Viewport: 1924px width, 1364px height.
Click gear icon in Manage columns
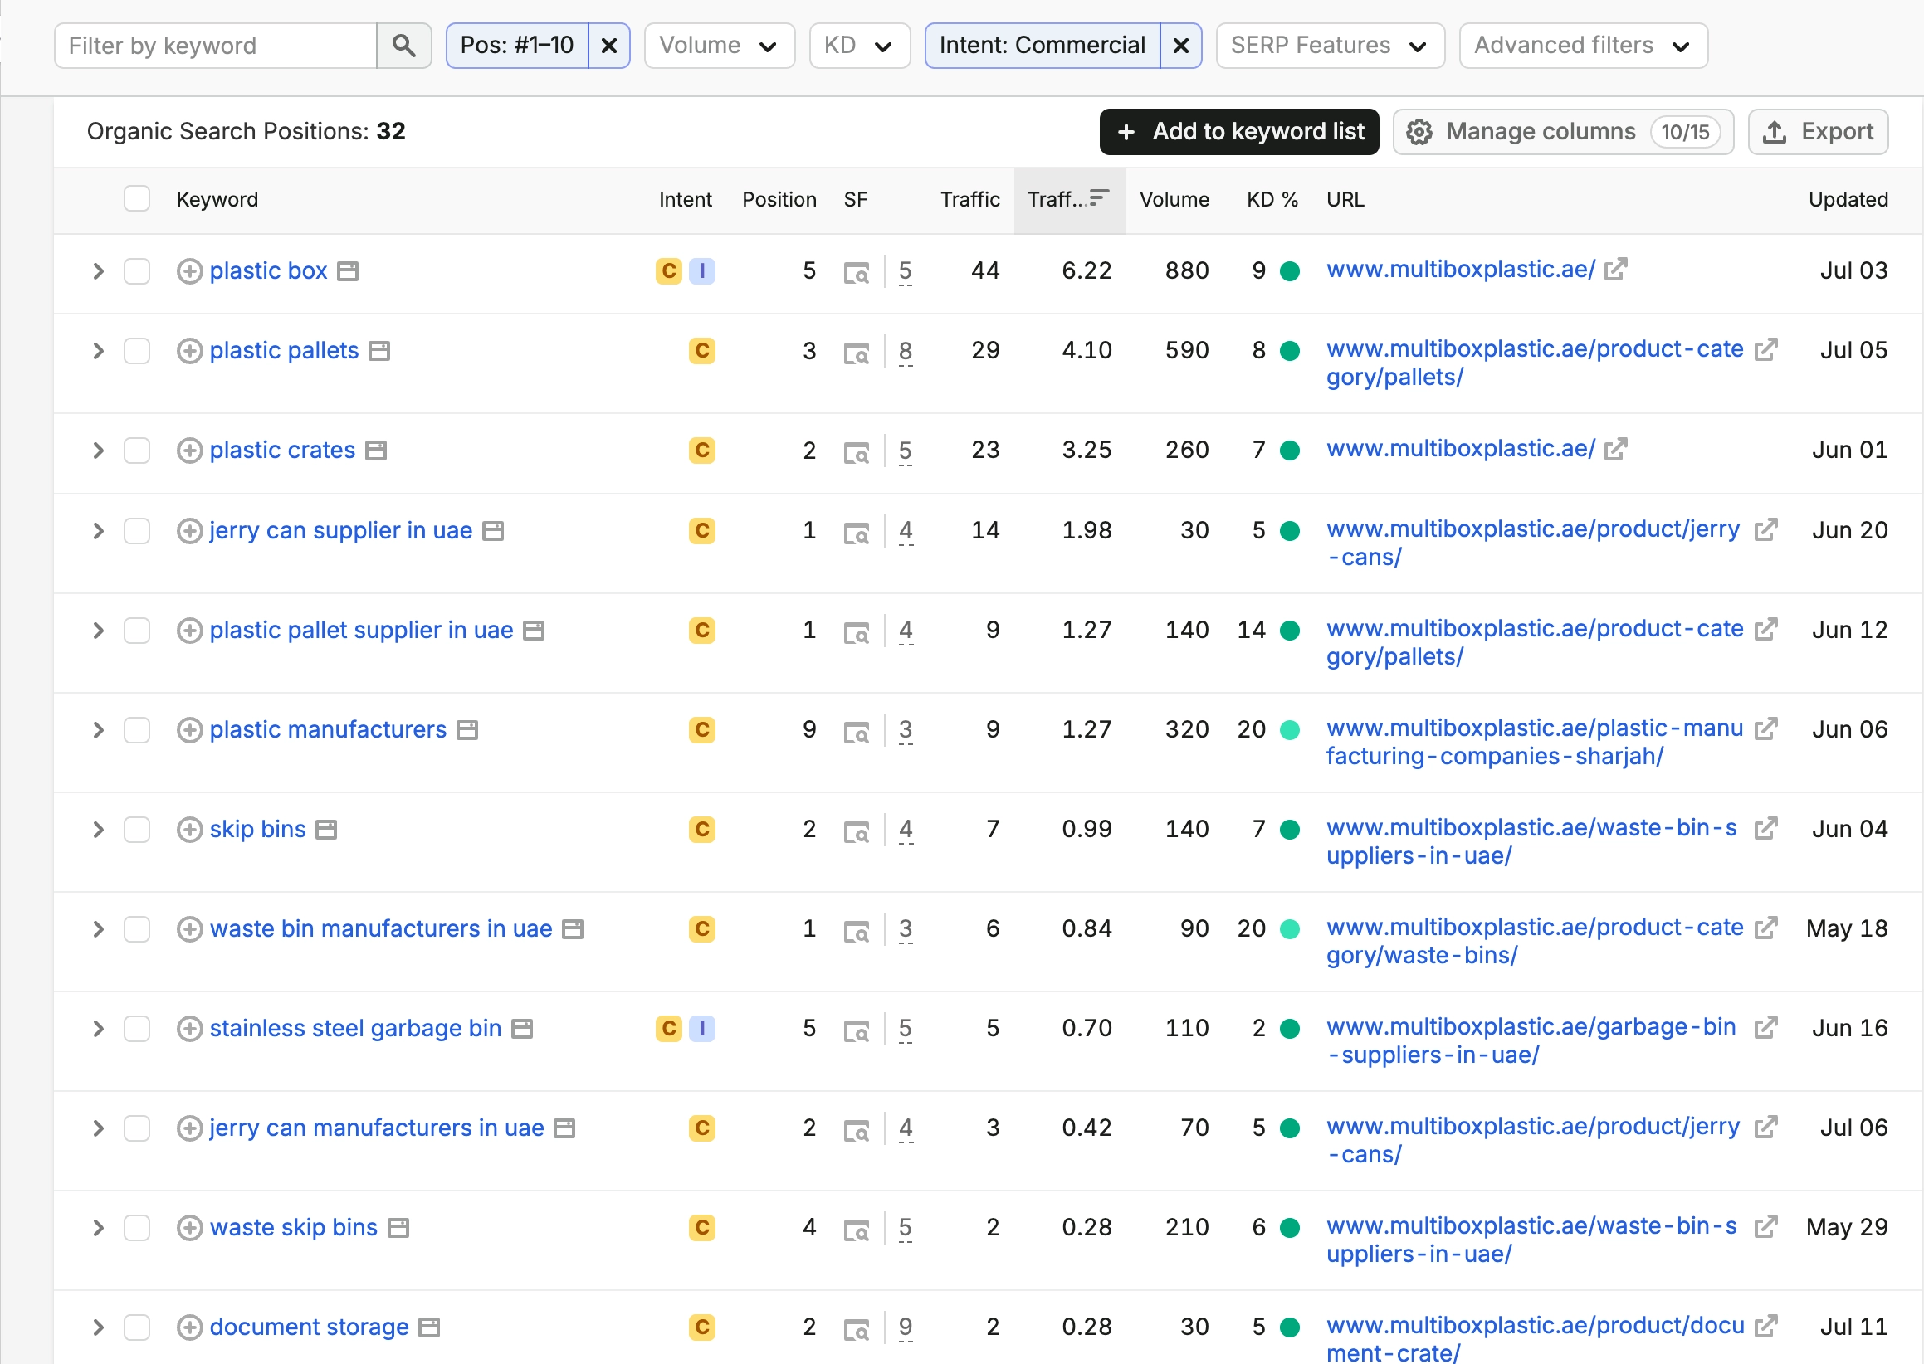click(x=1419, y=132)
